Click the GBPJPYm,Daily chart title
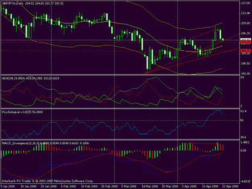Screen dimensions: 252x189 click(13, 3)
